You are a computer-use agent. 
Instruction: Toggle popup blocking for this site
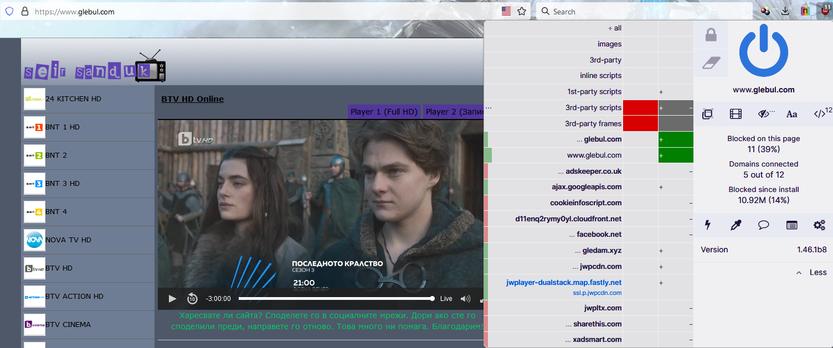[707, 115]
